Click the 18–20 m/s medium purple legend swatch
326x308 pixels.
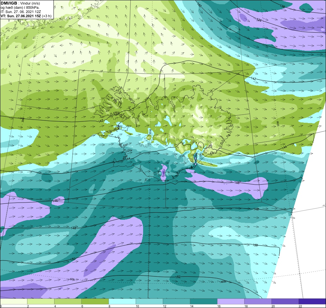[x=258, y=301]
